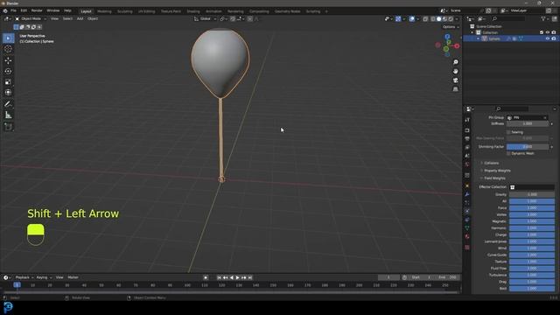Click the Effector Collection icon field
This screenshot has width=560, height=315.
tap(532, 187)
